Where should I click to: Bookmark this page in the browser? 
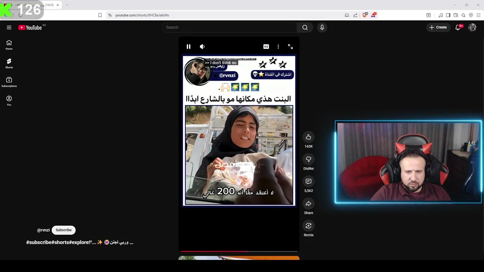[100, 15]
